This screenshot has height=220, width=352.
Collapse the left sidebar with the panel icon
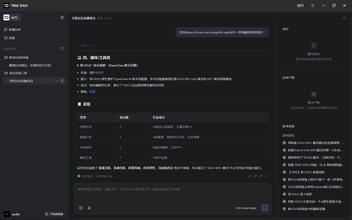coord(62,17)
